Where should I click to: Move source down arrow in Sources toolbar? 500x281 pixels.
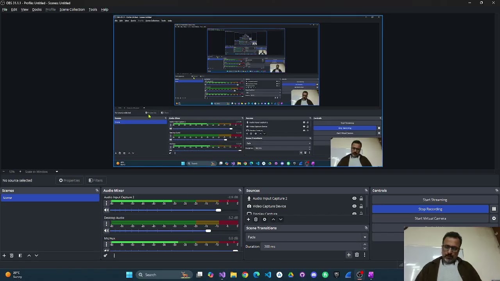pyautogui.click(x=280, y=219)
